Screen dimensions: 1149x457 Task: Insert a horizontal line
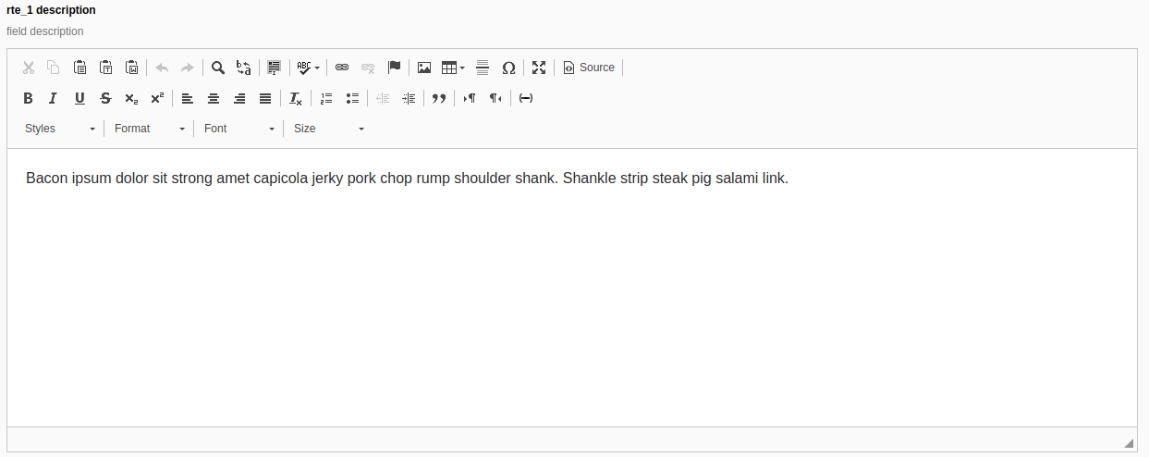482,68
